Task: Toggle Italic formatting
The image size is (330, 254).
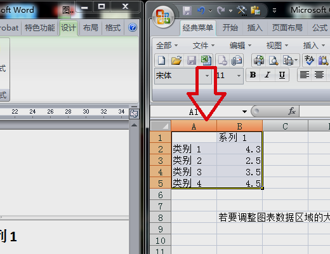Action: 267,75
